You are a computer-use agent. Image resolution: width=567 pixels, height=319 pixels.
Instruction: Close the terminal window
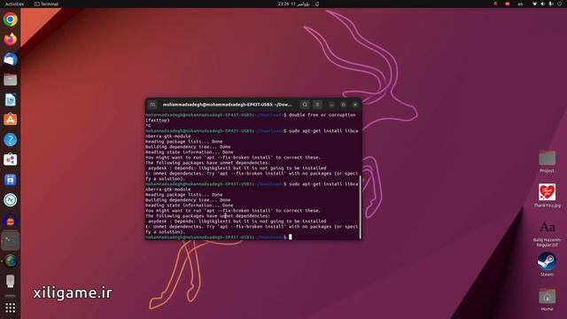[x=355, y=105]
